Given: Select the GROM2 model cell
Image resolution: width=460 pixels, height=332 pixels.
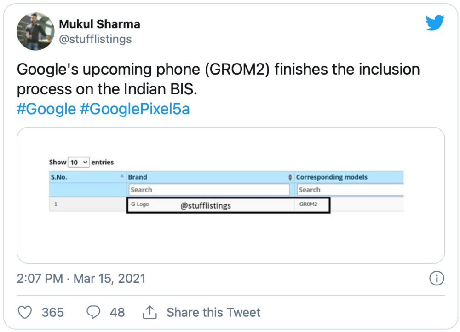Looking at the screenshot, I should [x=308, y=204].
